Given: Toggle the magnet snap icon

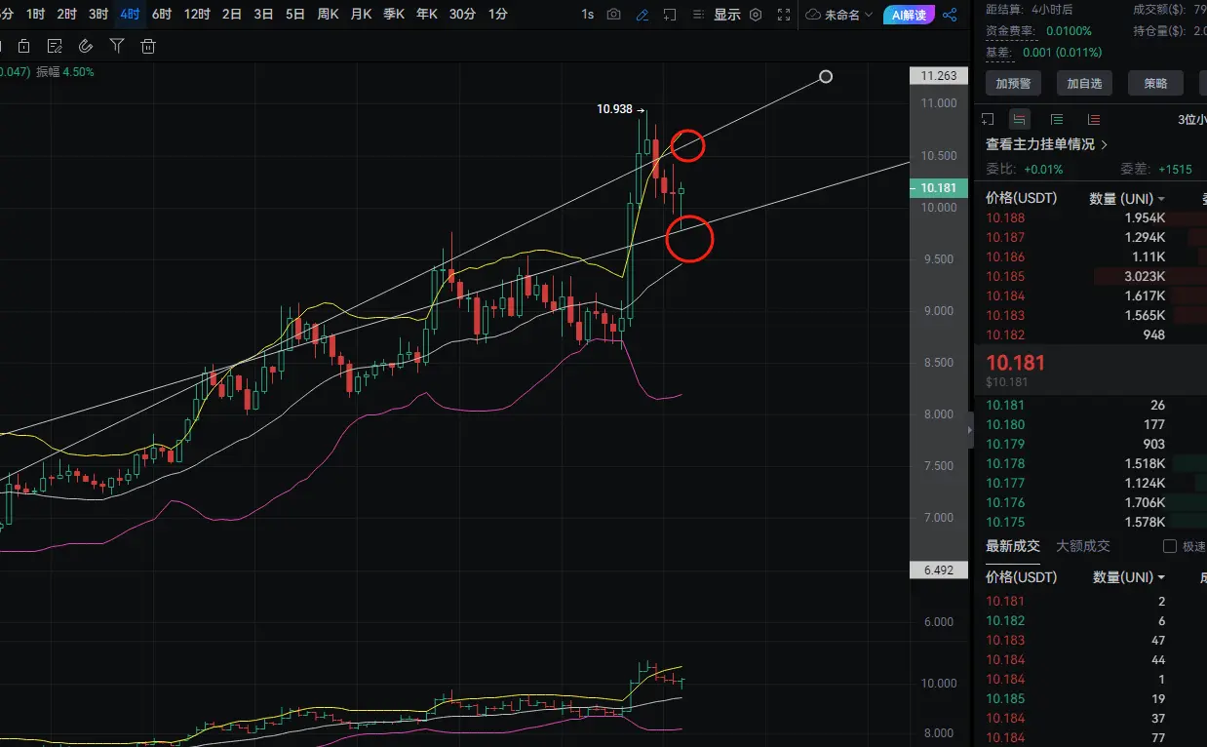Looking at the screenshot, I should click(86, 46).
